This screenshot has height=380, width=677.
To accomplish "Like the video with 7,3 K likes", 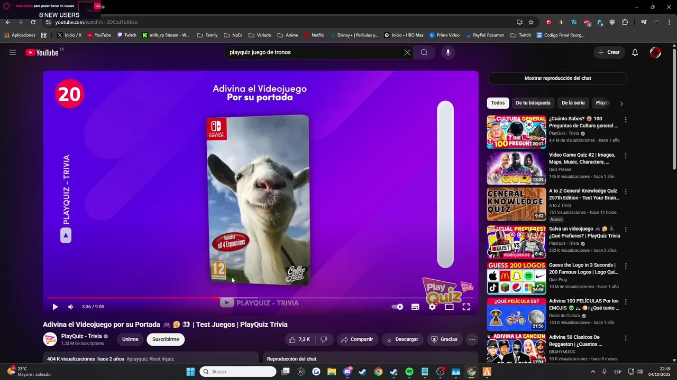I will pyautogui.click(x=299, y=339).
